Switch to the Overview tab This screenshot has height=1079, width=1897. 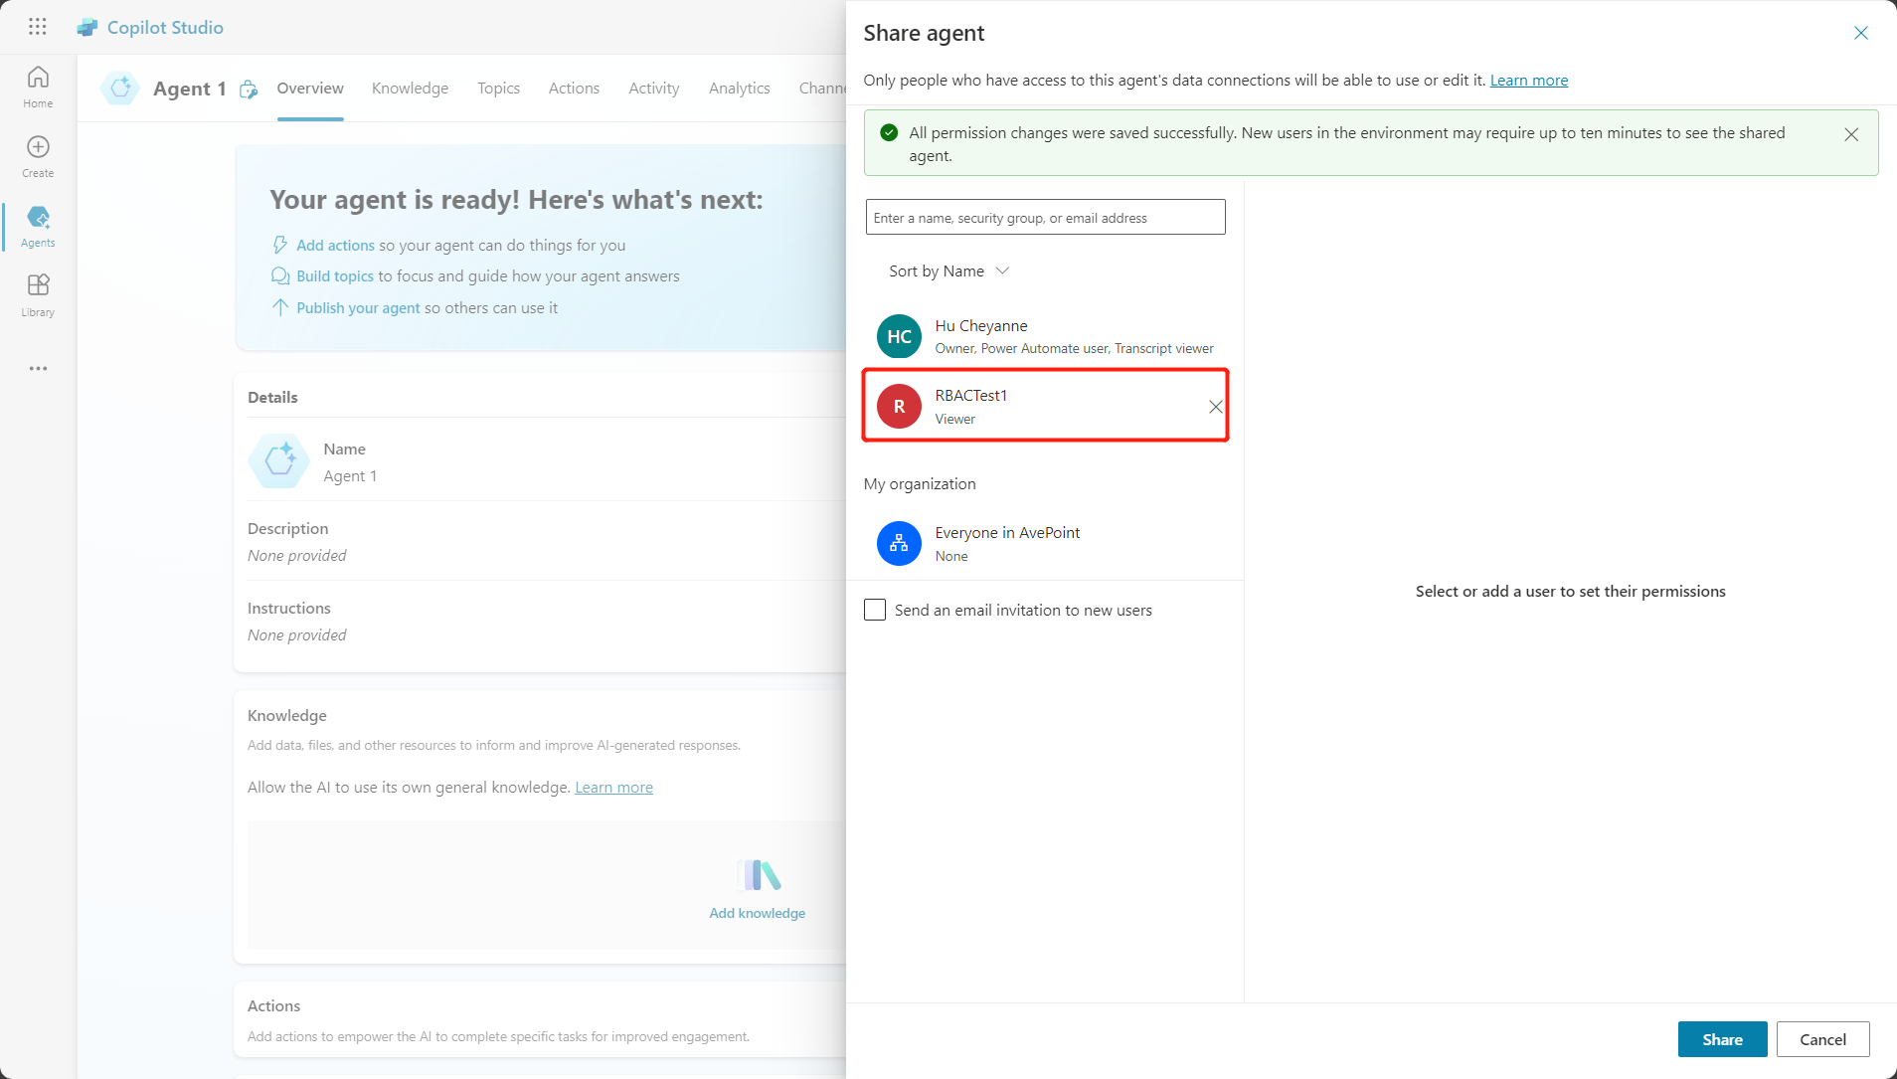tap(310, 89)
